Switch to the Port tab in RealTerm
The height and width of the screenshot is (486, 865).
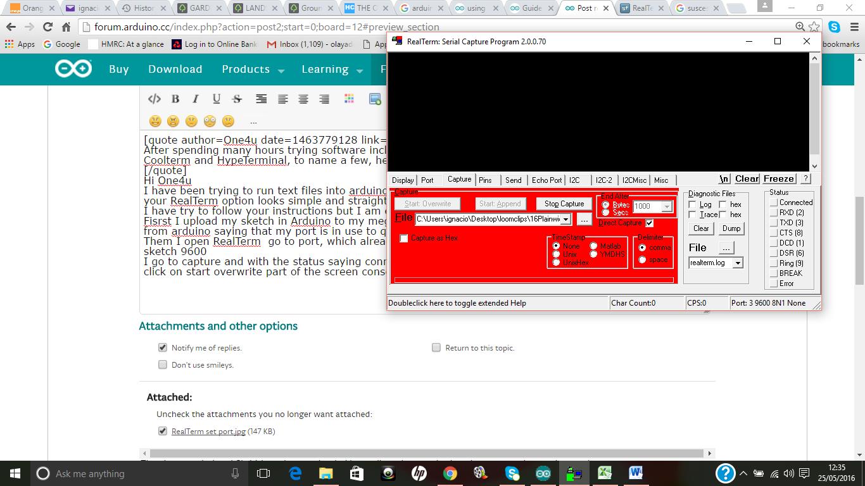[427, 180]
